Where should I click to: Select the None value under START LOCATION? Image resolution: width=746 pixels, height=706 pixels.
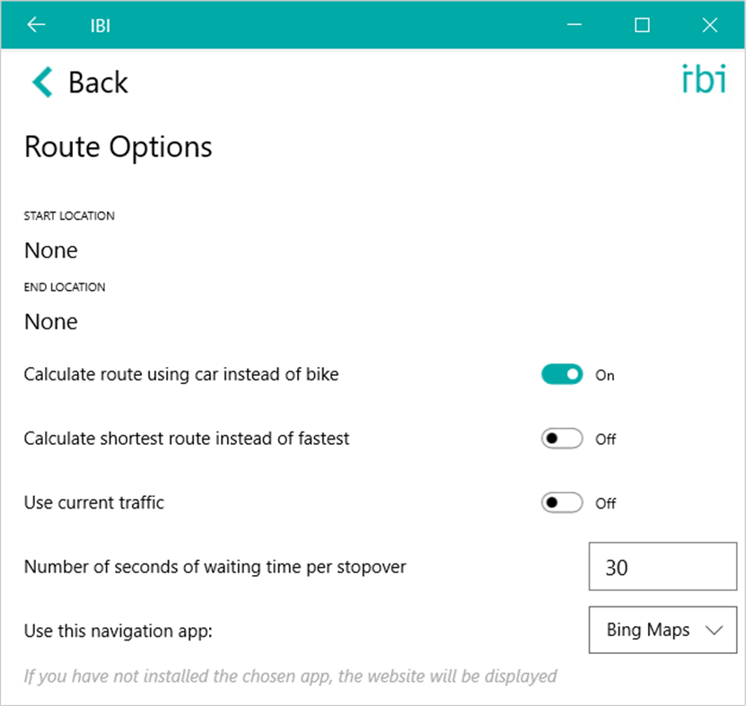pyautogui.click(x=50, y=249)
